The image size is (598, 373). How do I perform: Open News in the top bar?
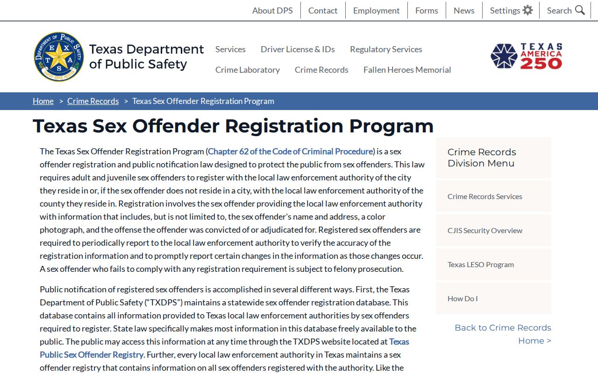pos(464,10)
